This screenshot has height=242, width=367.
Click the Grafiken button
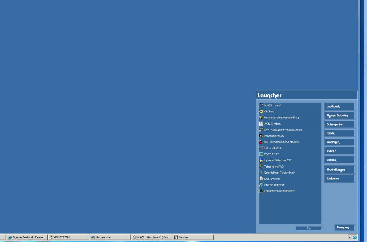coord(340,142)
